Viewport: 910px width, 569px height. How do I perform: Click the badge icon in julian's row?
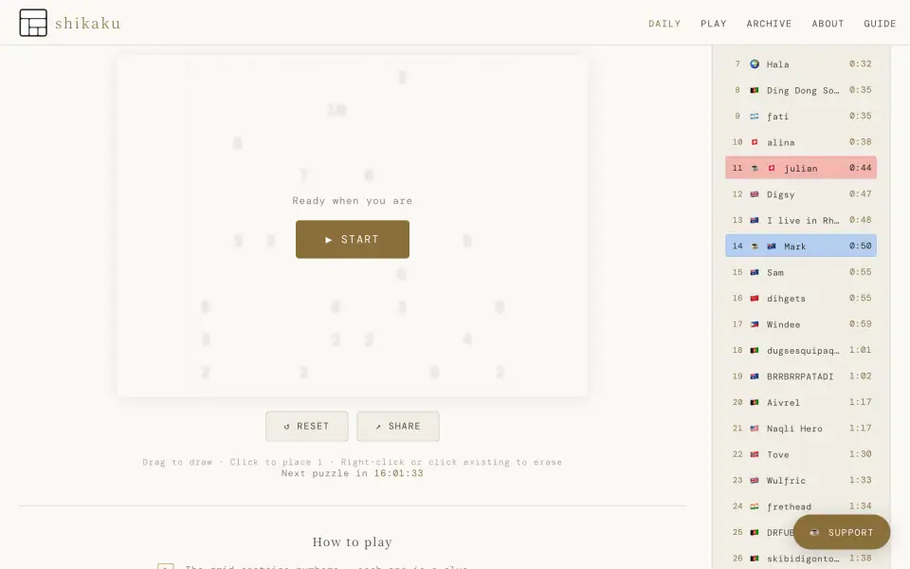[x=755, y=168]
